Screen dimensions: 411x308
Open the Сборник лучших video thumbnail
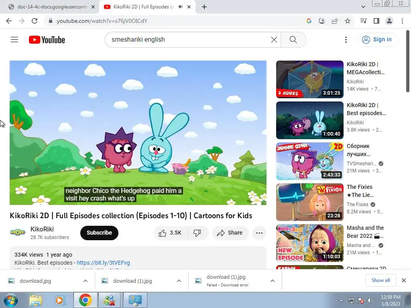tap(309, 161)
